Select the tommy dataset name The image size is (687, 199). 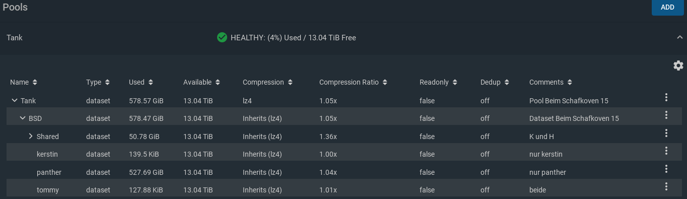click(48, 190)
